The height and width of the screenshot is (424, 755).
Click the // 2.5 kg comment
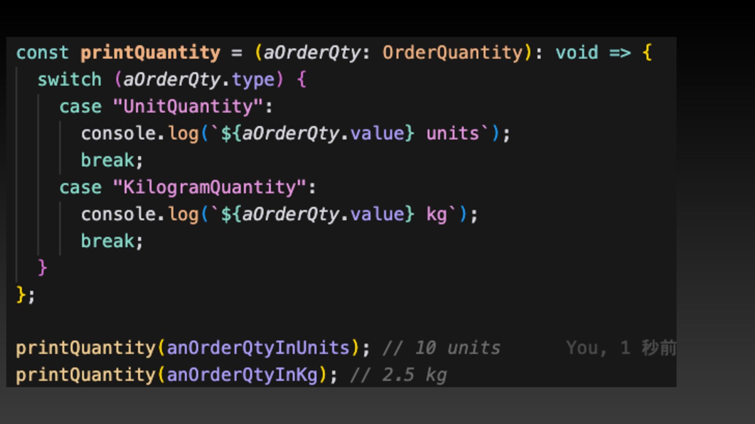[x=398, y=375]
